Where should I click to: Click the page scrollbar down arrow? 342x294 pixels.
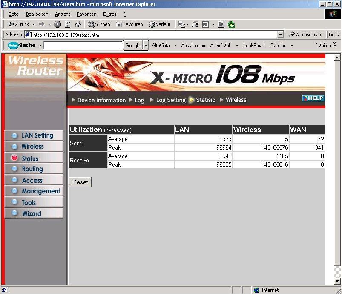coord(337,281)
